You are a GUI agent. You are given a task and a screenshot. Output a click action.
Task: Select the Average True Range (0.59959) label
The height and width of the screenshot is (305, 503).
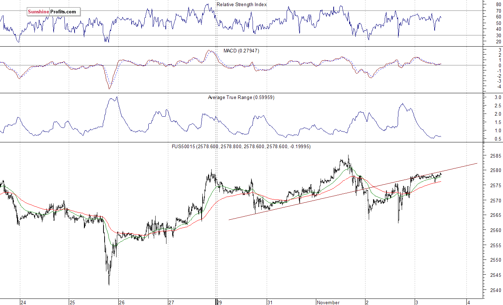point(241,98)
